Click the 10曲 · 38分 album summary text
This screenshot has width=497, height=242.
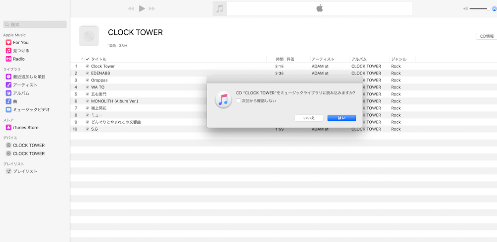pos(118,46)
